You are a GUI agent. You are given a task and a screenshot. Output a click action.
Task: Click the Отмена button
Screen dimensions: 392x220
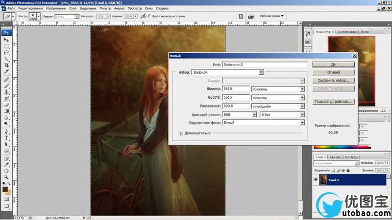[x=333, y=72]
